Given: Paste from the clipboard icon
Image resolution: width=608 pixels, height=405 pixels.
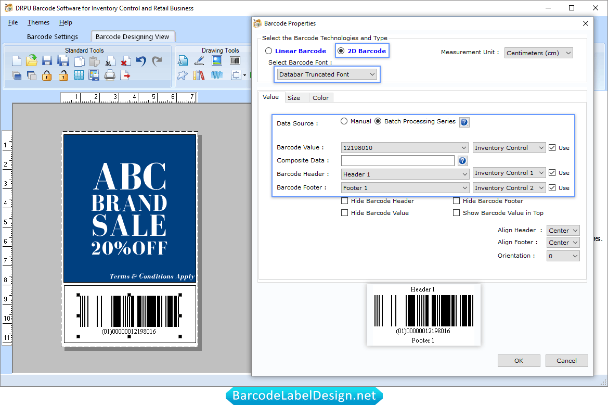Looking at the screenshot, I should [94, 61].
